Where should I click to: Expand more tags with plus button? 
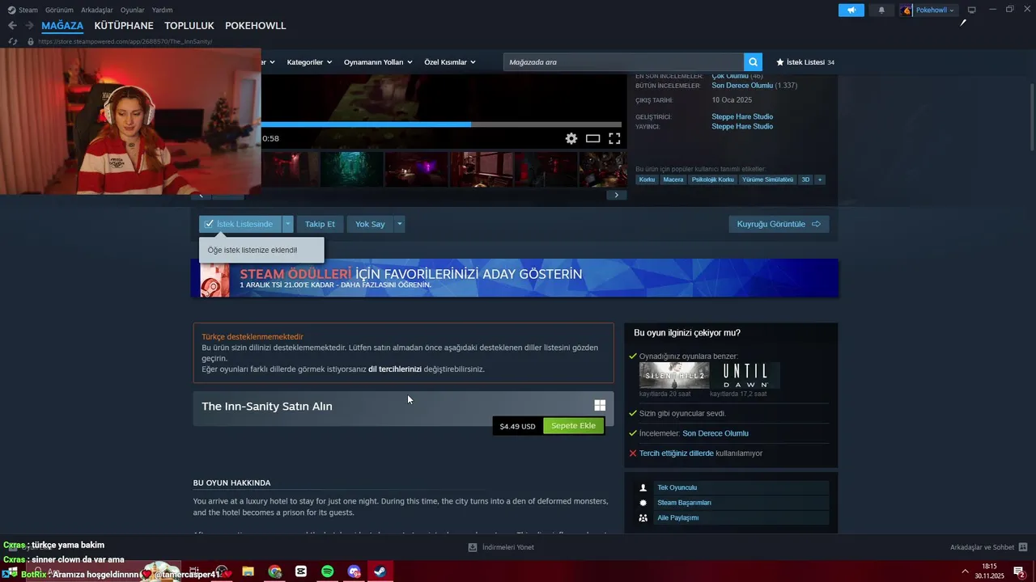tap(820, 179)
